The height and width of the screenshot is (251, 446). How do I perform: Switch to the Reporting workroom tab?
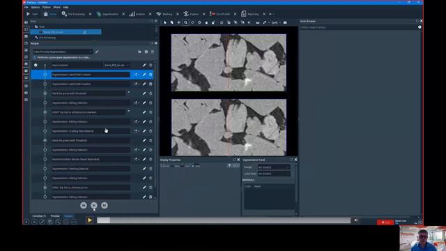click(x=250, y=14)
